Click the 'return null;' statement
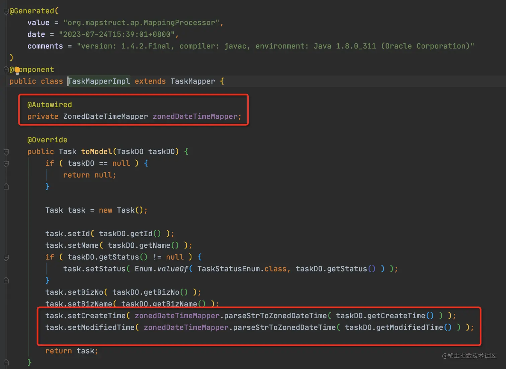The height and width of the screenshot is (369, 506). point(90,175)
